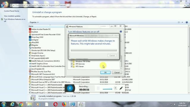The image size is (190, 107).
Task: Click Programs and Features breadcrumb
Action: click(x=57, y=5)
